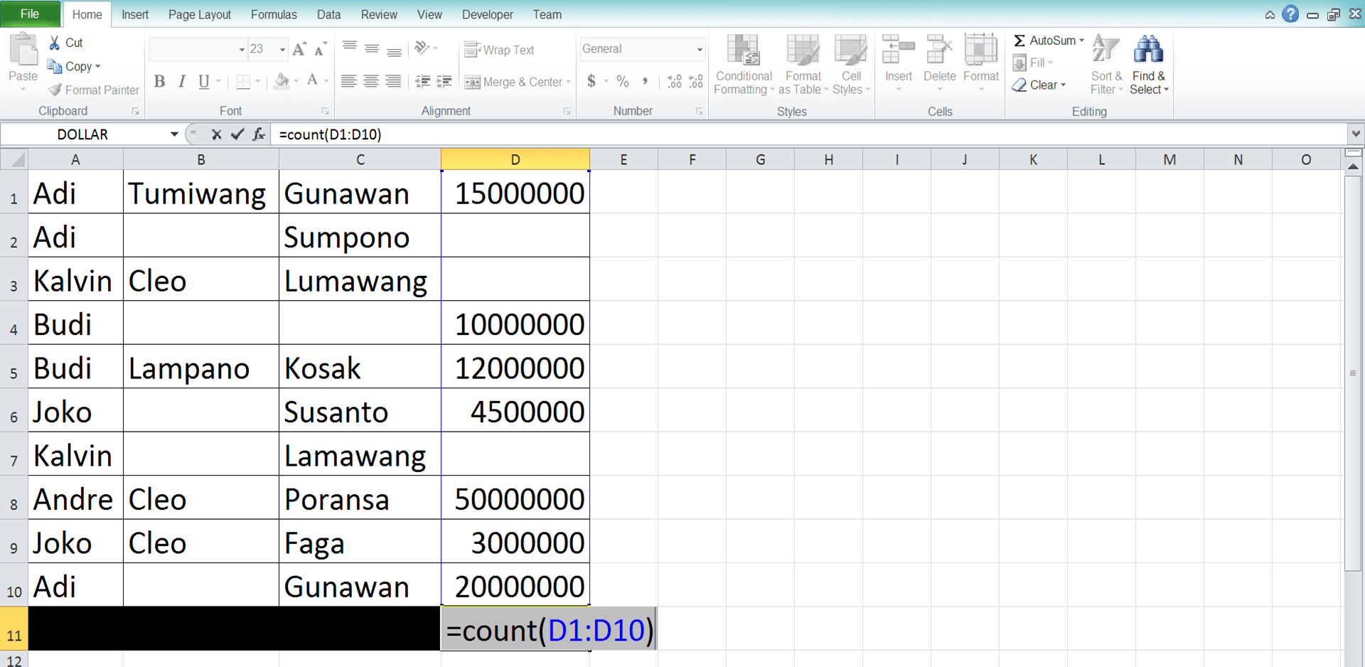The height and width of the screenshot is (667, 1365).
Task: Switch to the View tab
Action: [x=429, y=14]
